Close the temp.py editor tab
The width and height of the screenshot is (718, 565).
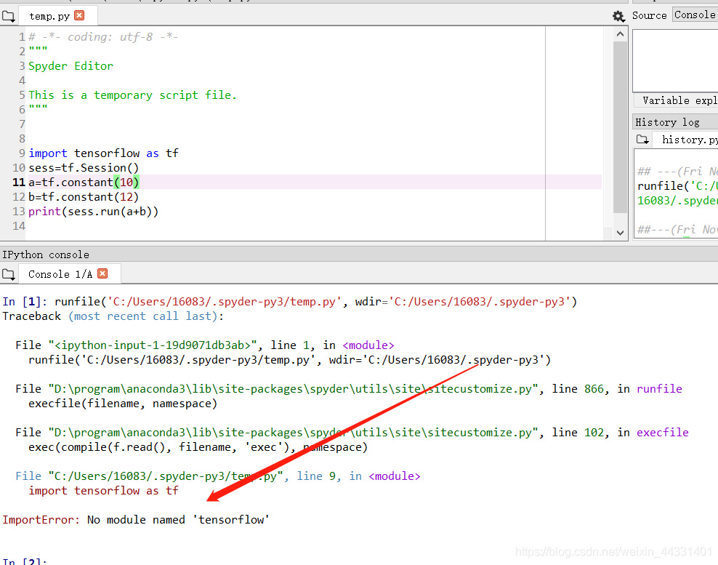click(79, 15)
